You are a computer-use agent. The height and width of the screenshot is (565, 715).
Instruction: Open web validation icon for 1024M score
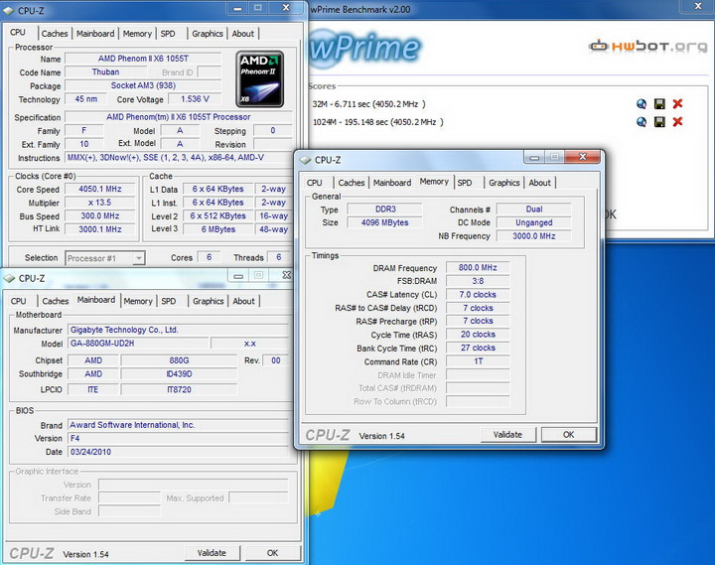642,122
